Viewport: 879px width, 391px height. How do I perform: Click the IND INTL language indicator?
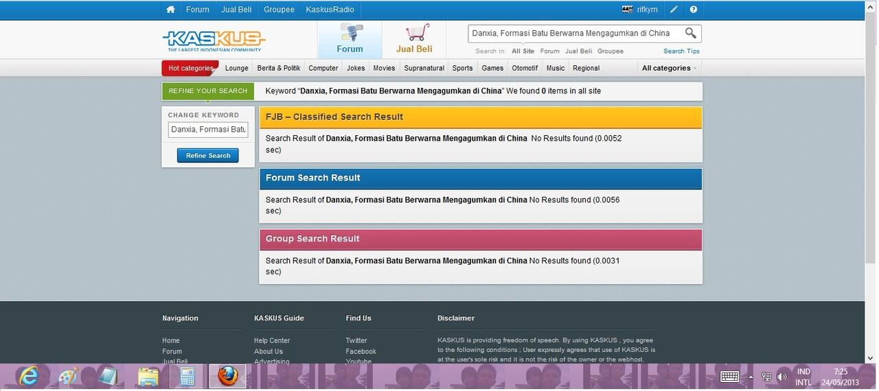click(x=803, y=377)
